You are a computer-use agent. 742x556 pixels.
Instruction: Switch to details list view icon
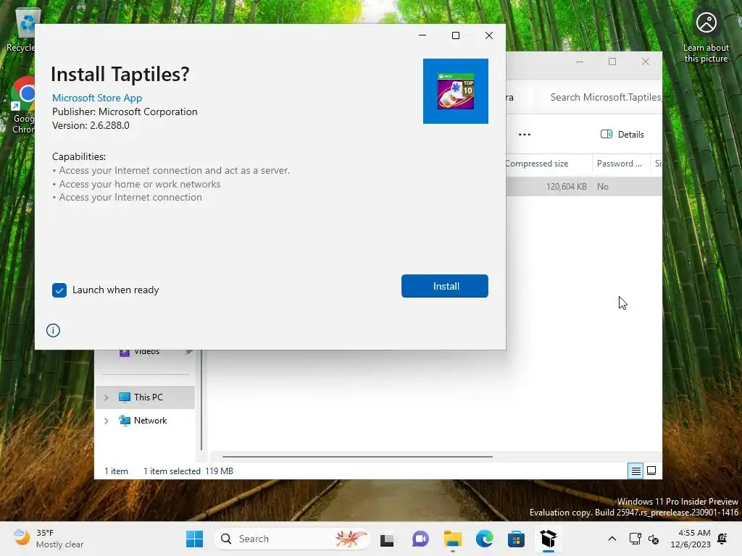tap(635, 471)
